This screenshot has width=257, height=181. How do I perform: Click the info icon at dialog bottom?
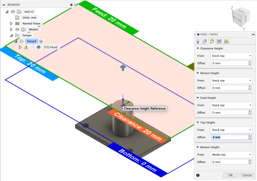click(198, 175)
